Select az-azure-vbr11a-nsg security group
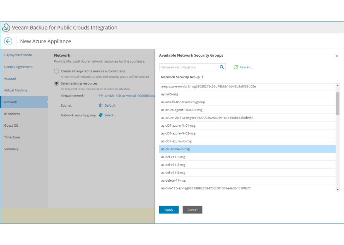 point(247,118)
